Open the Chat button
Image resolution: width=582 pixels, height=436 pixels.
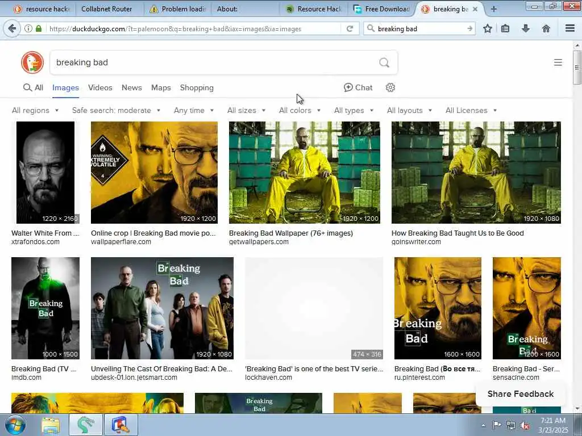pos(358,87)
